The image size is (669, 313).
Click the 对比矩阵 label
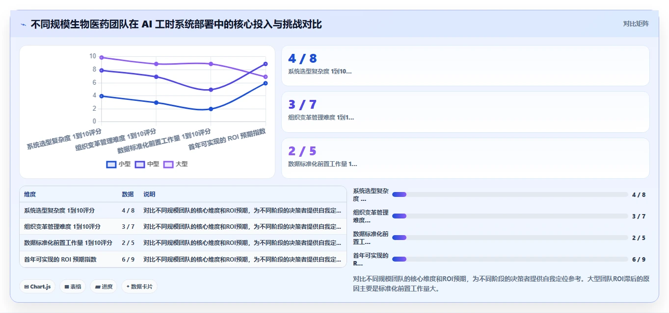(x=636, y=24)
